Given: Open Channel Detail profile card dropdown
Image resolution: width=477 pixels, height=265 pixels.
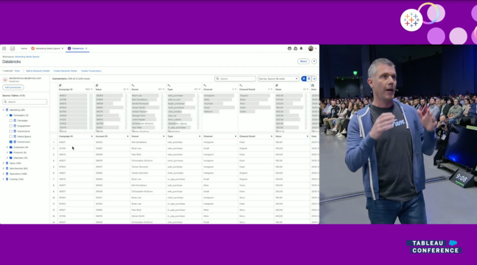Looking at the screenshot, I should coord(272,89).
